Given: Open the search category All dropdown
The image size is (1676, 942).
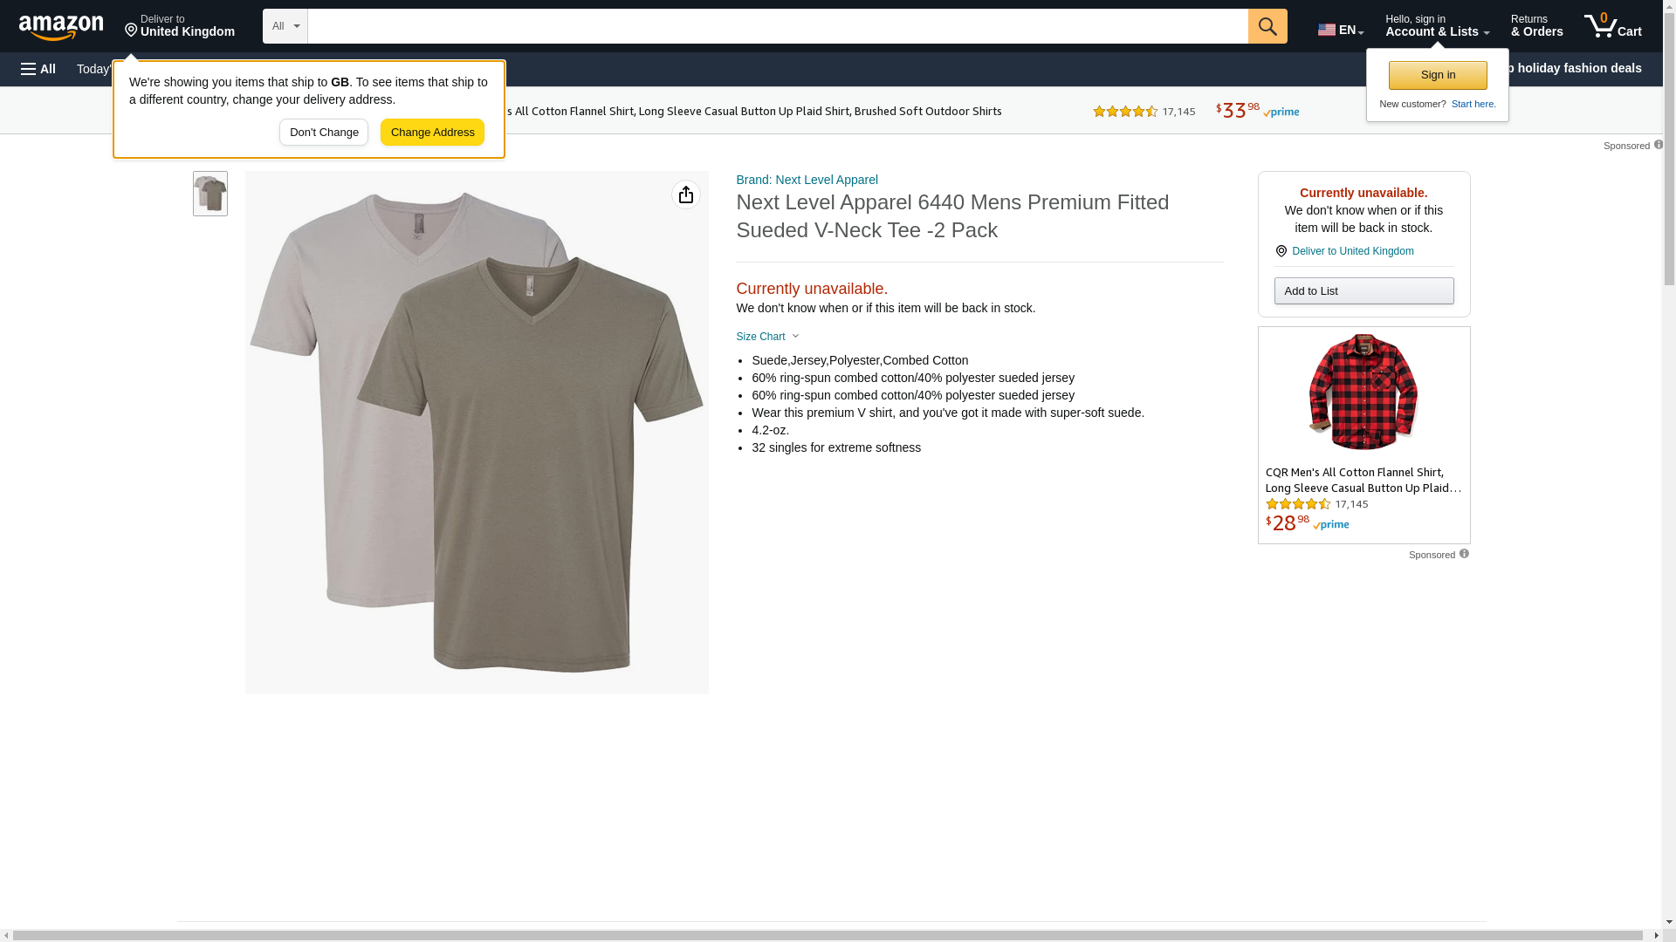Looking at the screenshot, I should (x=285, y=26).
